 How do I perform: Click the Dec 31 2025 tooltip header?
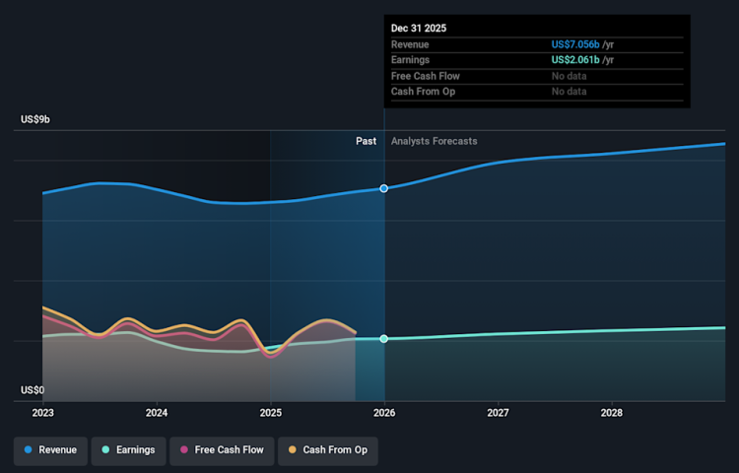419,28
